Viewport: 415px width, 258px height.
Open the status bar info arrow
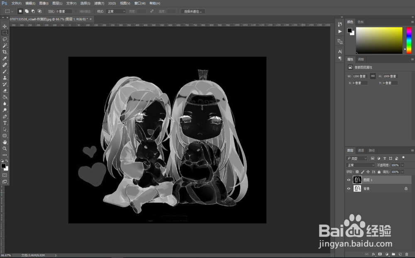(x=56, y=256)
